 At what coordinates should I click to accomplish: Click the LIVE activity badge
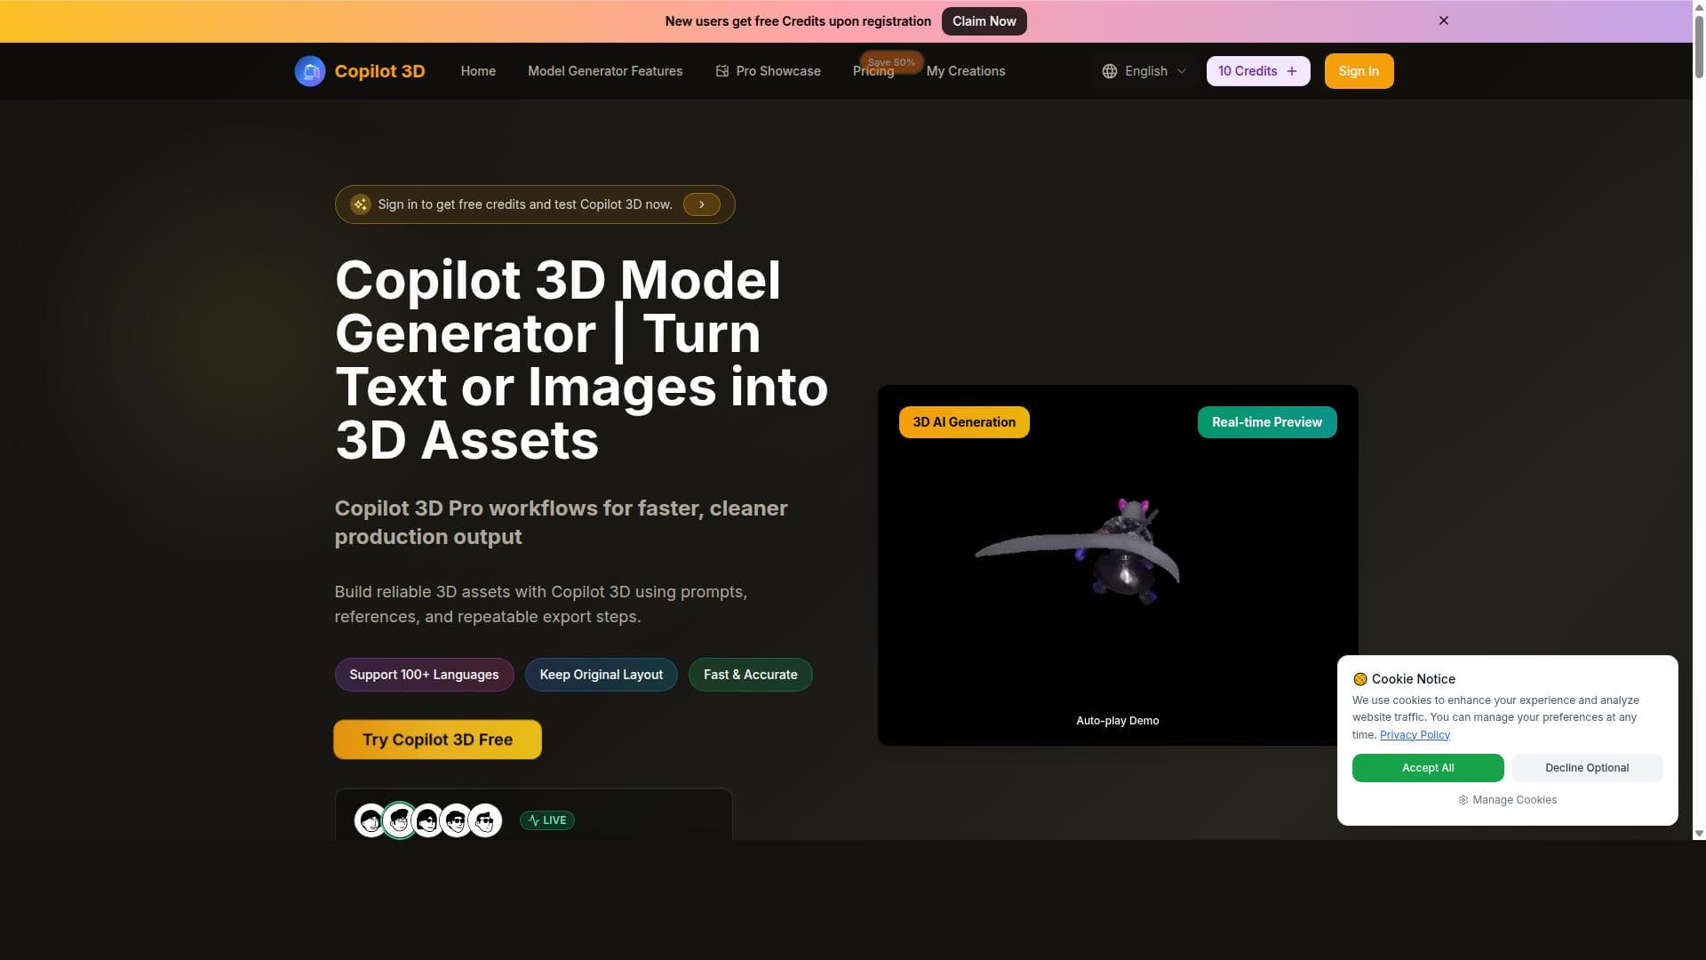[x=546, y=820]
